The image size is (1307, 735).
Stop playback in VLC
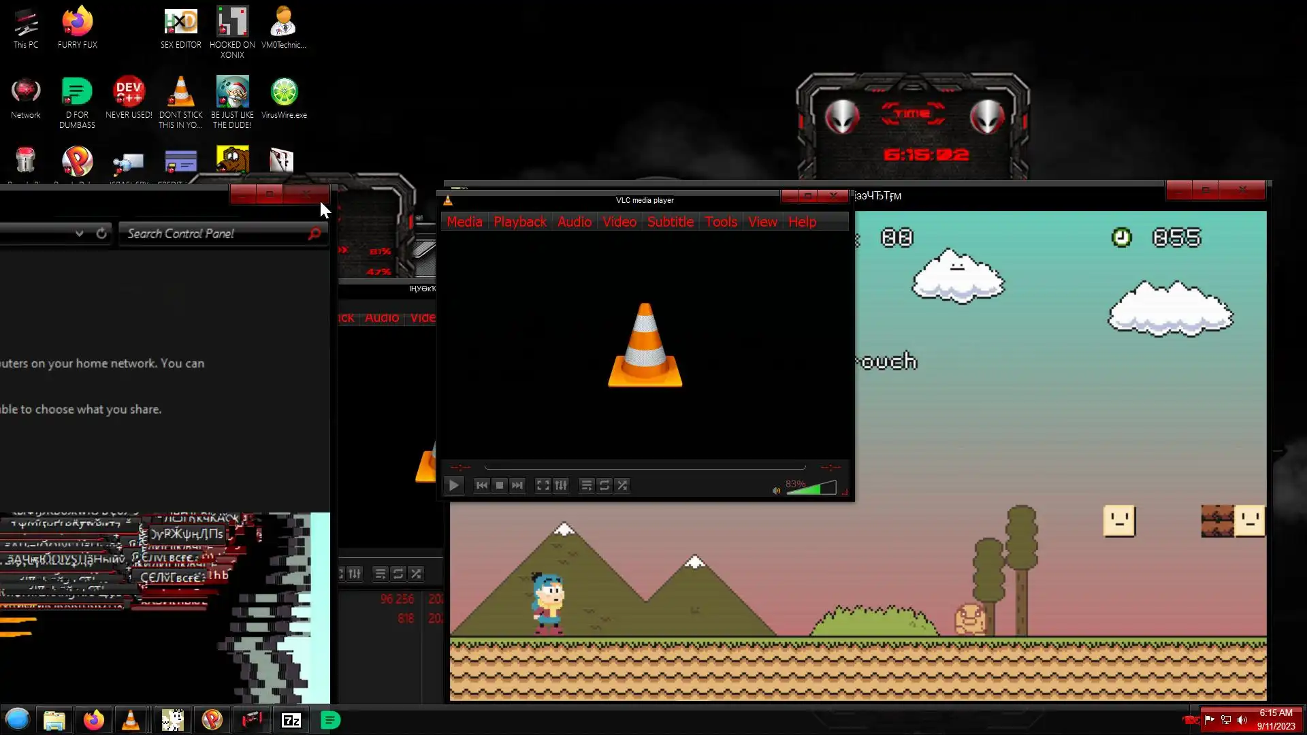(500, 485)
